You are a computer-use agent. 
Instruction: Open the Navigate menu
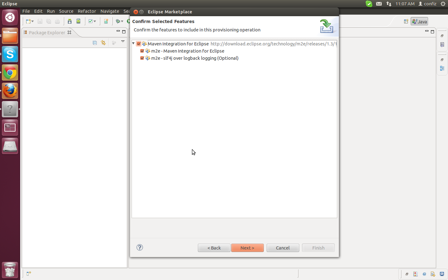110,11
